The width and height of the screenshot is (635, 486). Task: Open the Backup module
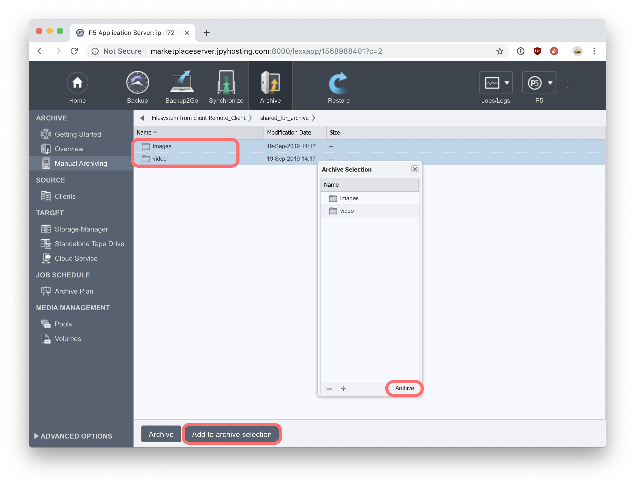tap(137, 88)
